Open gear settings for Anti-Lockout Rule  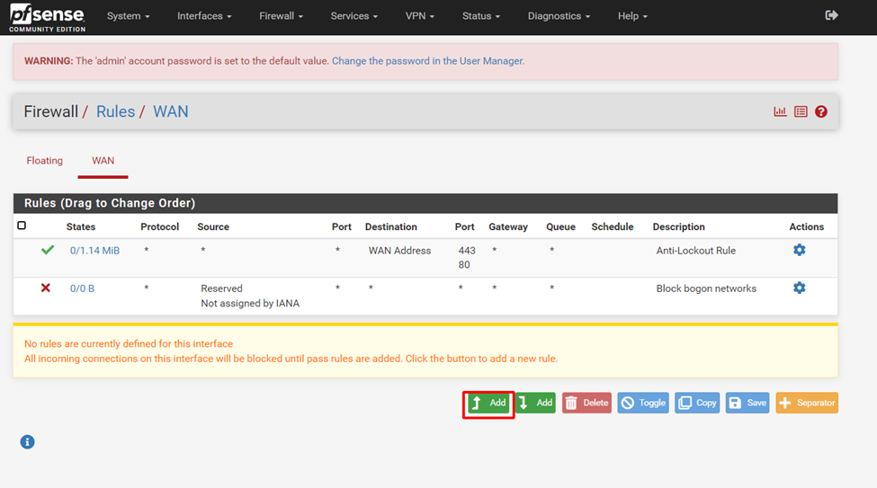click(x=799, y=250)
